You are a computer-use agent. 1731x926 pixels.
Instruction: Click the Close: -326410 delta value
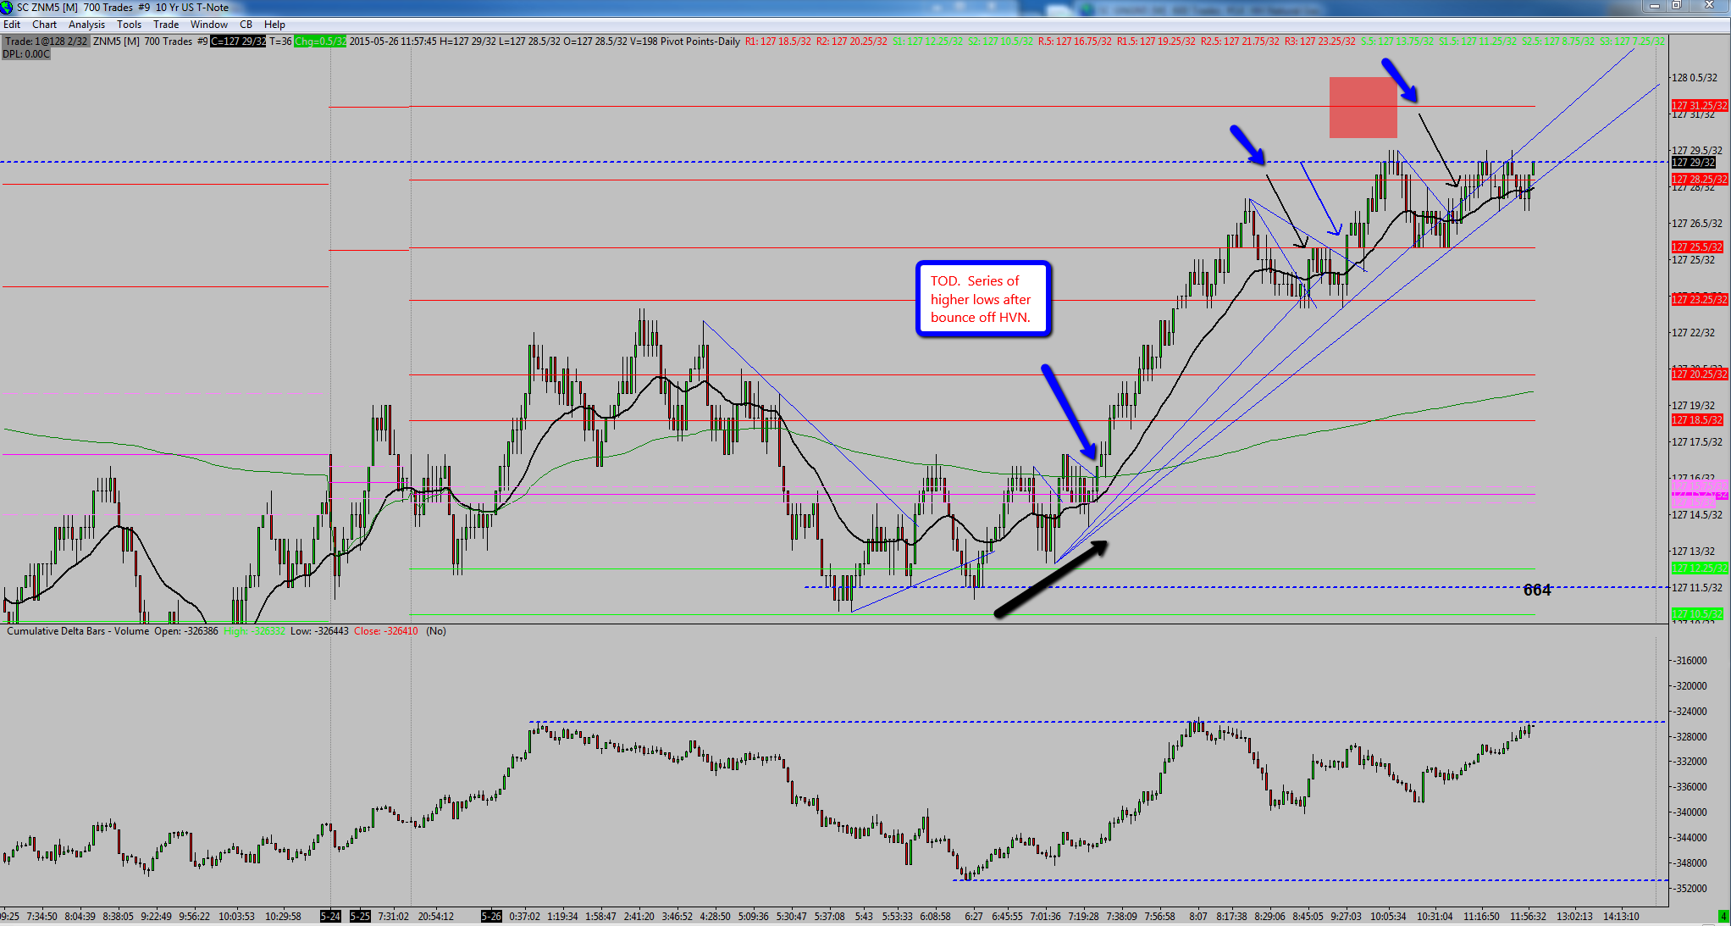386,631
